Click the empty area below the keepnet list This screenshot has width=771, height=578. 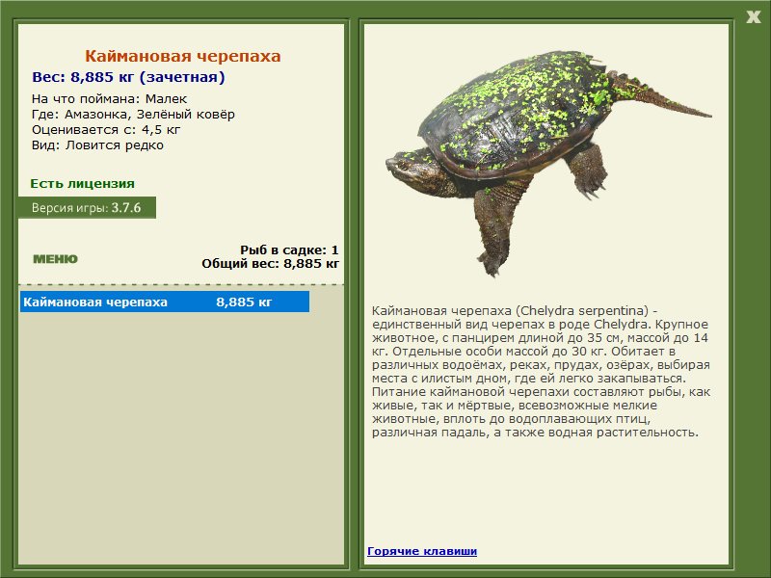(x=181, y=437)
